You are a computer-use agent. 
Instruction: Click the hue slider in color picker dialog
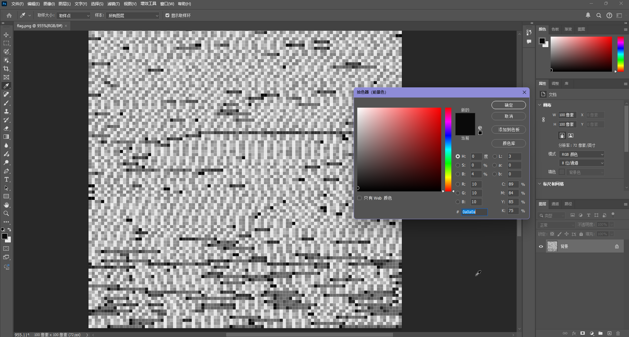[x=448, y=150]
